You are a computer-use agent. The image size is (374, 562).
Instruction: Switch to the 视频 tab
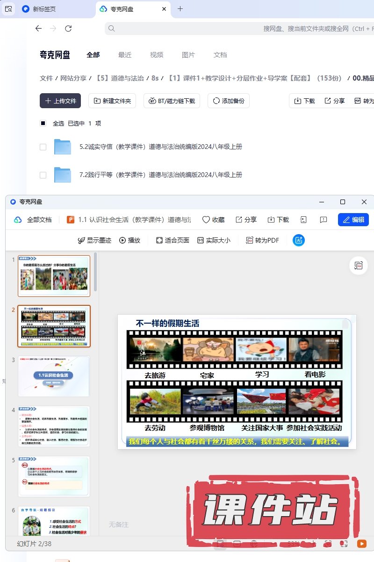click(x=157, y=55)
